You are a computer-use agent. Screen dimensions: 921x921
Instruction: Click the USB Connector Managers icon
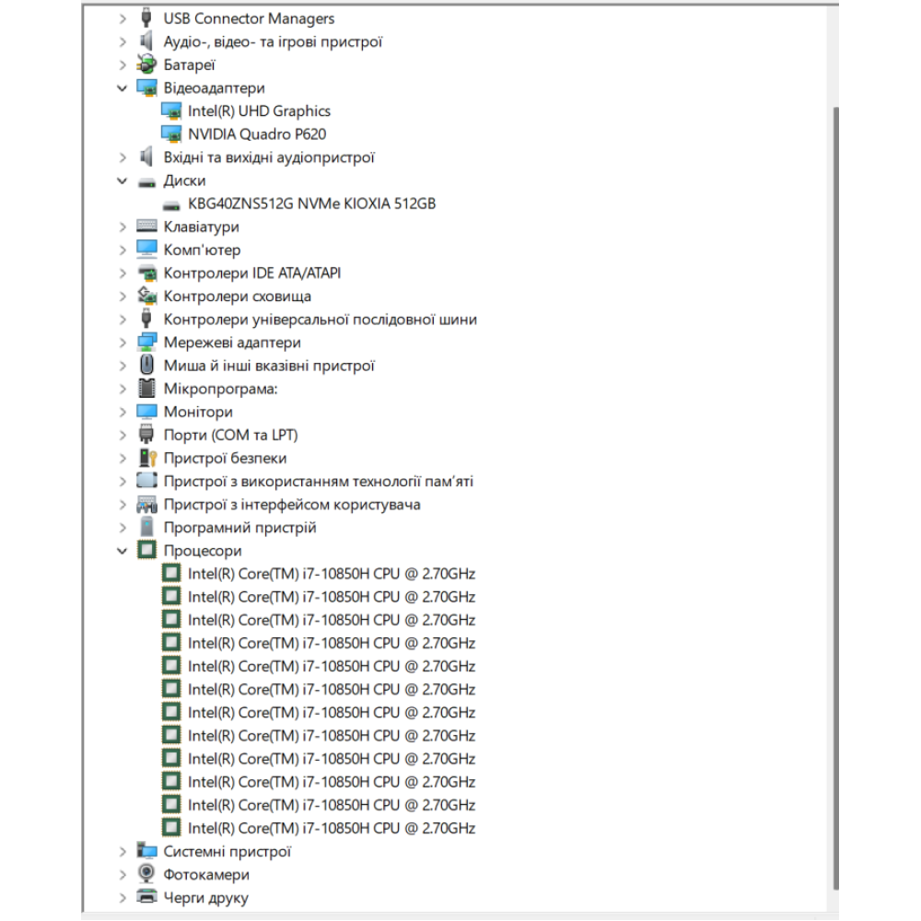pyautogui.click(x=146, y=18)
